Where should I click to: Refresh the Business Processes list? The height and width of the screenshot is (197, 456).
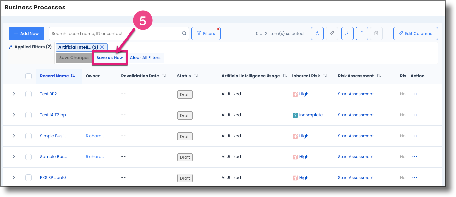(x=317, y=33)
